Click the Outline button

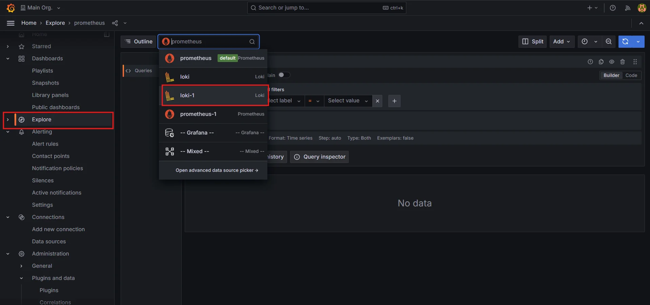(138, 41)
